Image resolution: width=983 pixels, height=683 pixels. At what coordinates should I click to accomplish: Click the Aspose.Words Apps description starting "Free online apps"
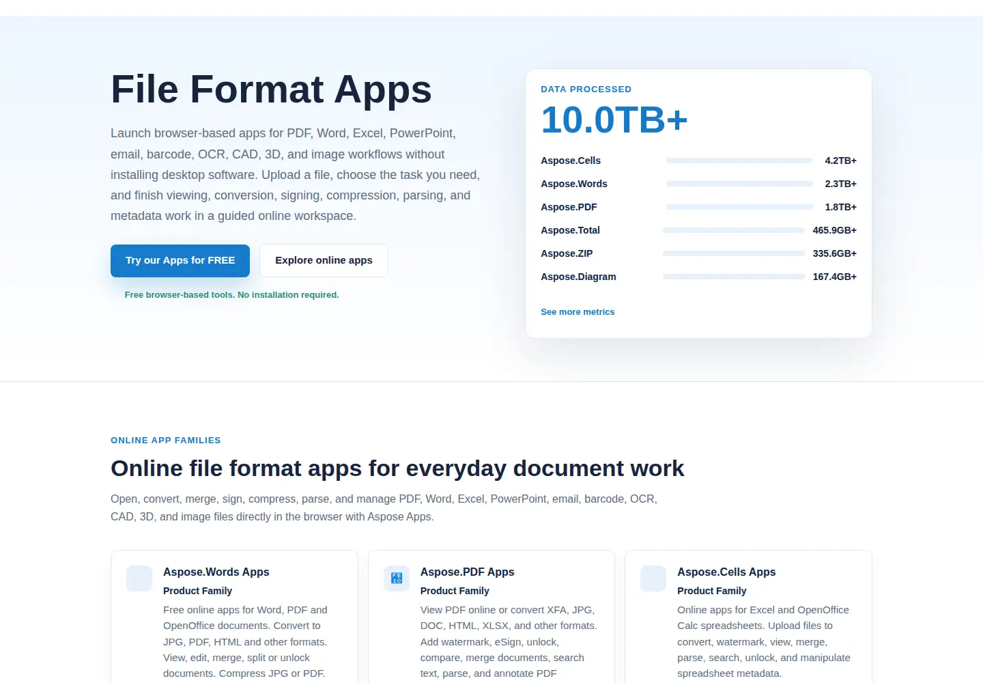click(245, 642)
